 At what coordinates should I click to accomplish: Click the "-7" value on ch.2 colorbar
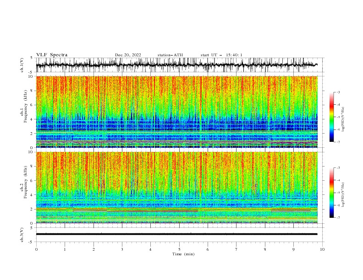coord(338,217)
